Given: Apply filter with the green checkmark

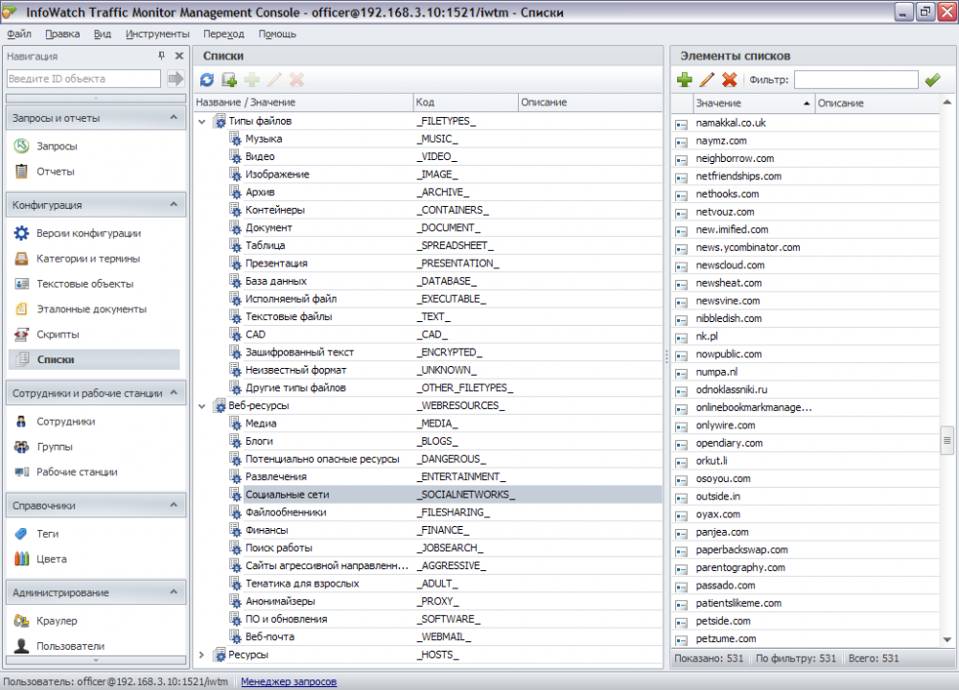Looking at the screenshot, I should tap(932, 80).
